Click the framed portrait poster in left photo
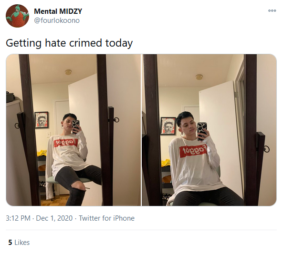 [42, 120]
